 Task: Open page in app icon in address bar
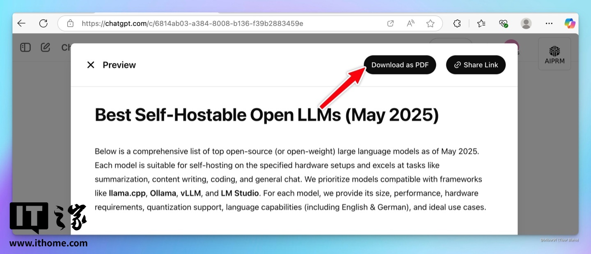391,23
